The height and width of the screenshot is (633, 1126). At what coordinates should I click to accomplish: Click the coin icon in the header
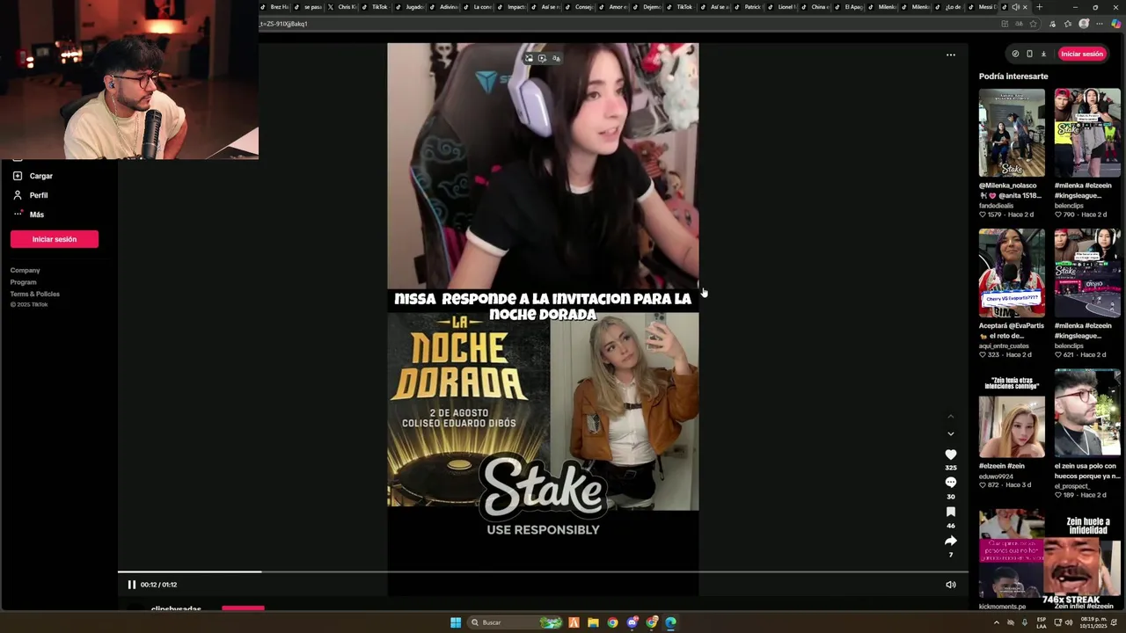[x=1015, y=54]
